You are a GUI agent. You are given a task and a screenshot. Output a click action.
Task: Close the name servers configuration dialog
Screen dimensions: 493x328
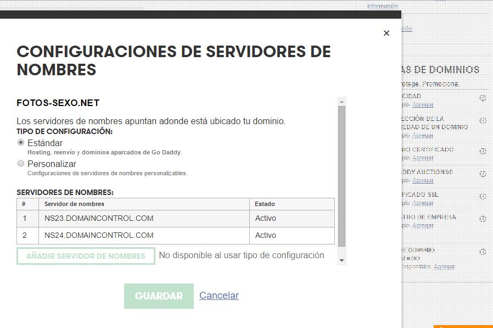coord(386,33)
